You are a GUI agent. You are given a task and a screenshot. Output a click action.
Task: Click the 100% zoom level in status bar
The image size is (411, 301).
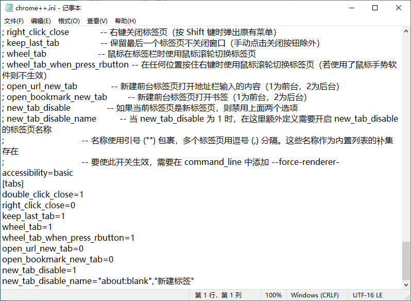(x=273, y=295)
